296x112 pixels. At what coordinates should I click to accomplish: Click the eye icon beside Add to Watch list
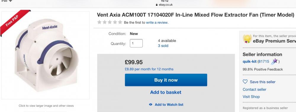click(150, 104)
